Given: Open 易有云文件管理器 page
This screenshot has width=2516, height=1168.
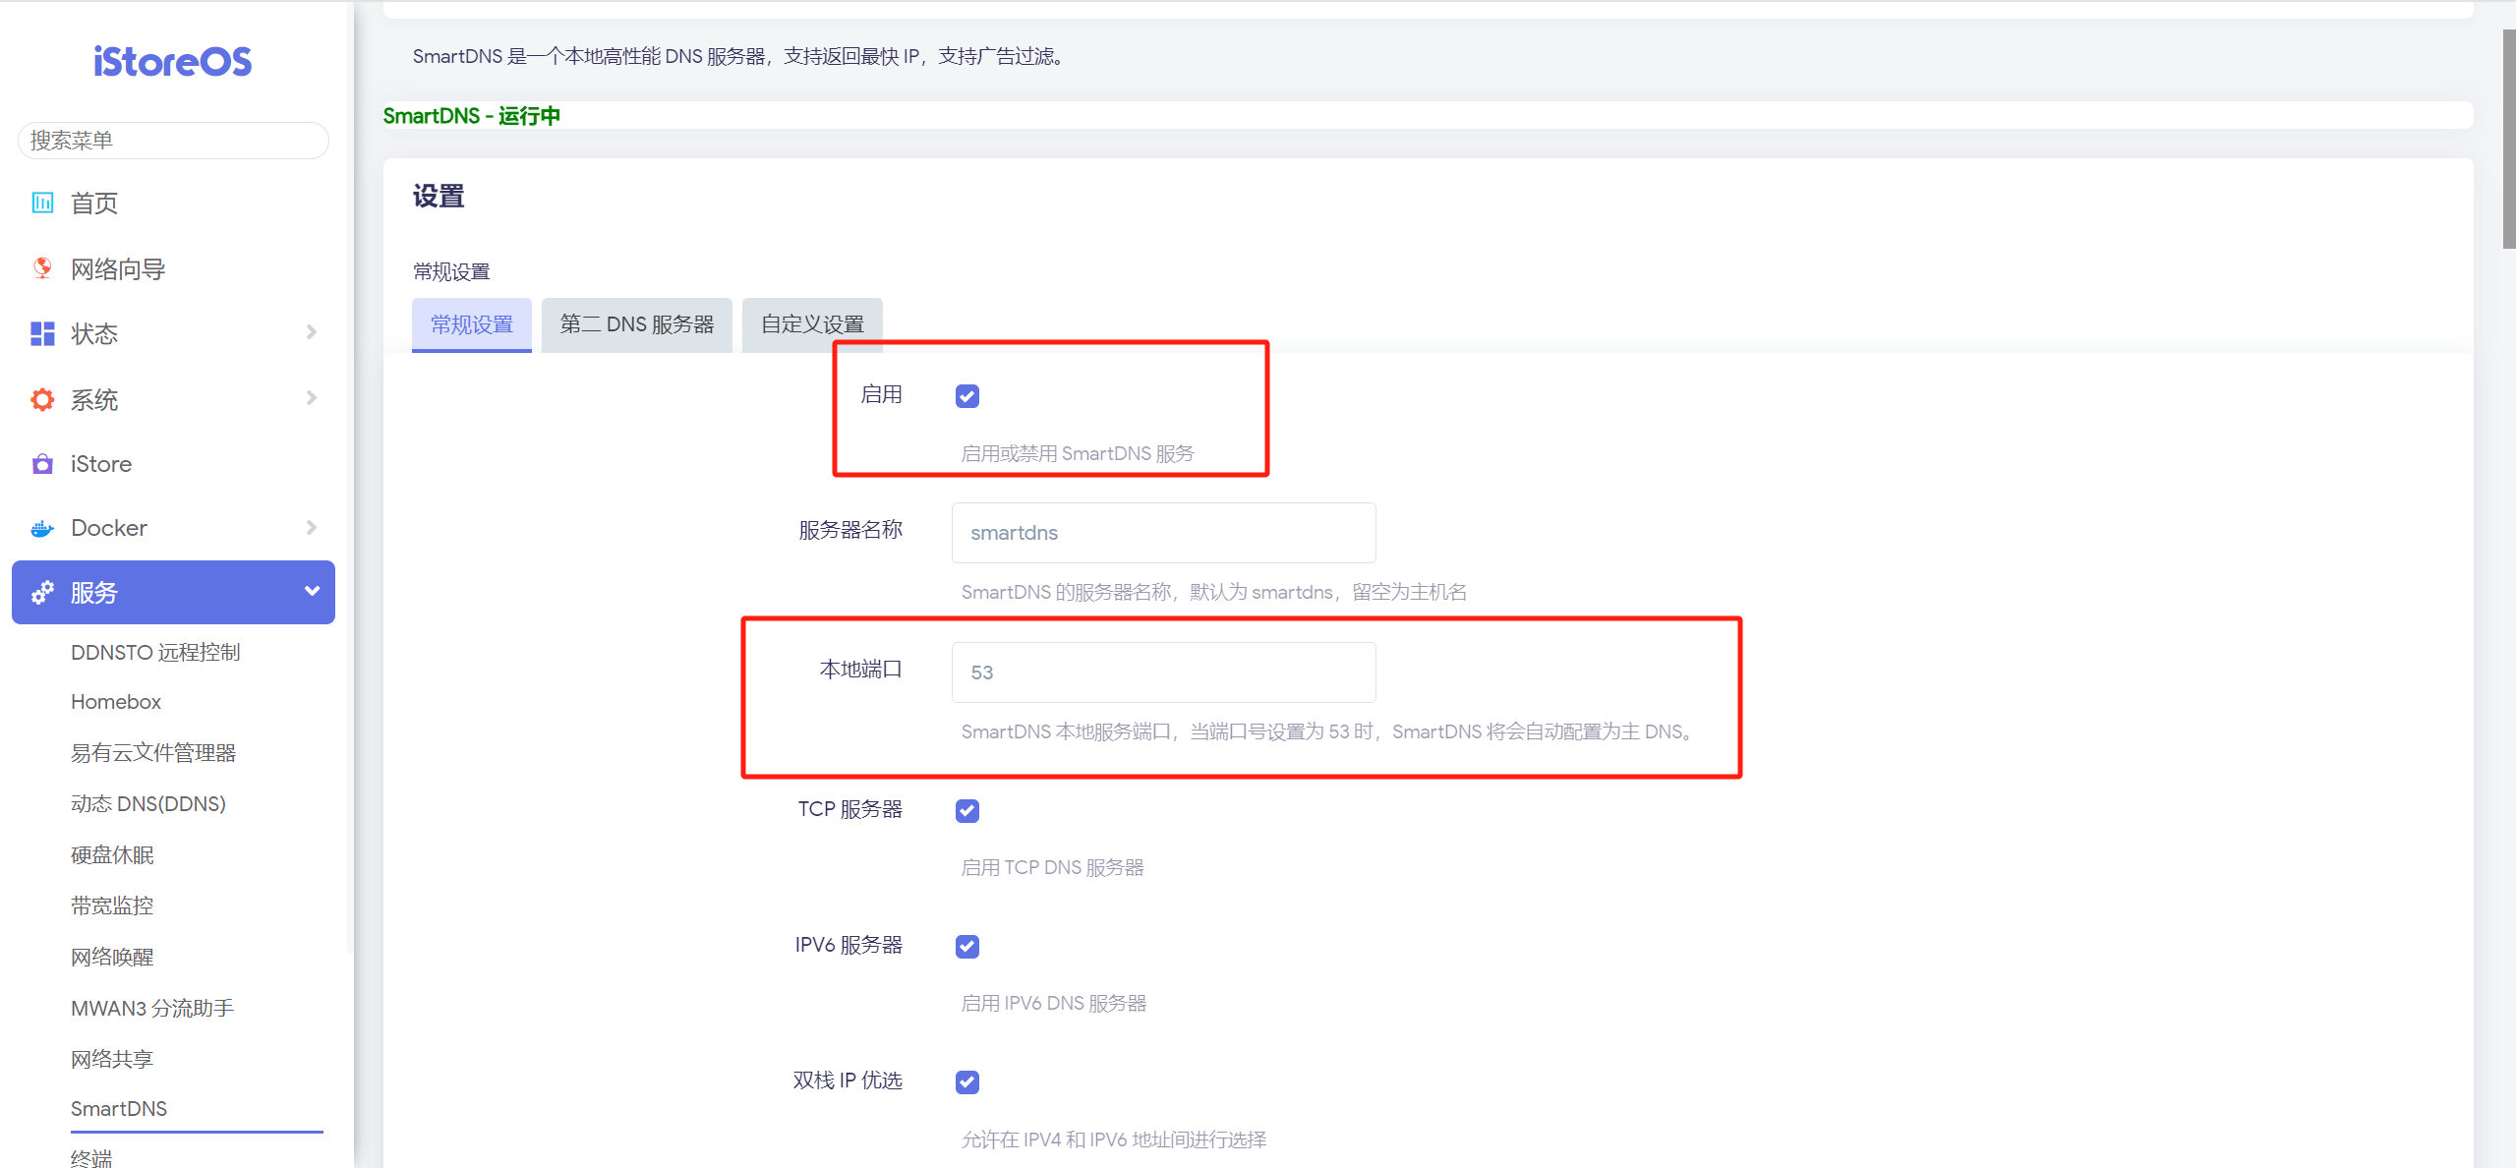Looking at the screenshot, I should (x=153, y=753).
